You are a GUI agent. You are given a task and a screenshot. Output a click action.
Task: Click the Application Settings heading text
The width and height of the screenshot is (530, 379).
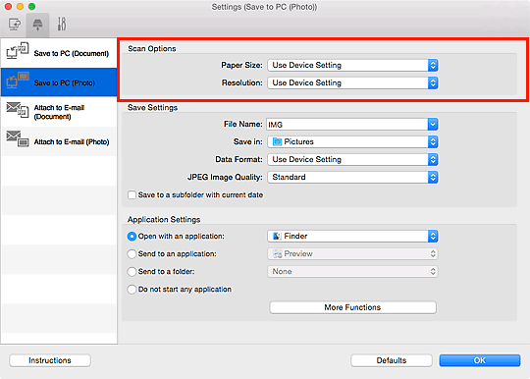(164, 219)
